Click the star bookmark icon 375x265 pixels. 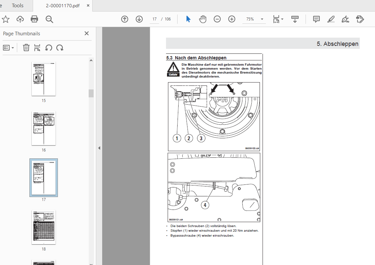point(5,19)
